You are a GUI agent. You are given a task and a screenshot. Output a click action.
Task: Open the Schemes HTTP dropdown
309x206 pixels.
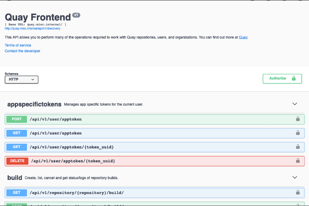tap(22, 80)
